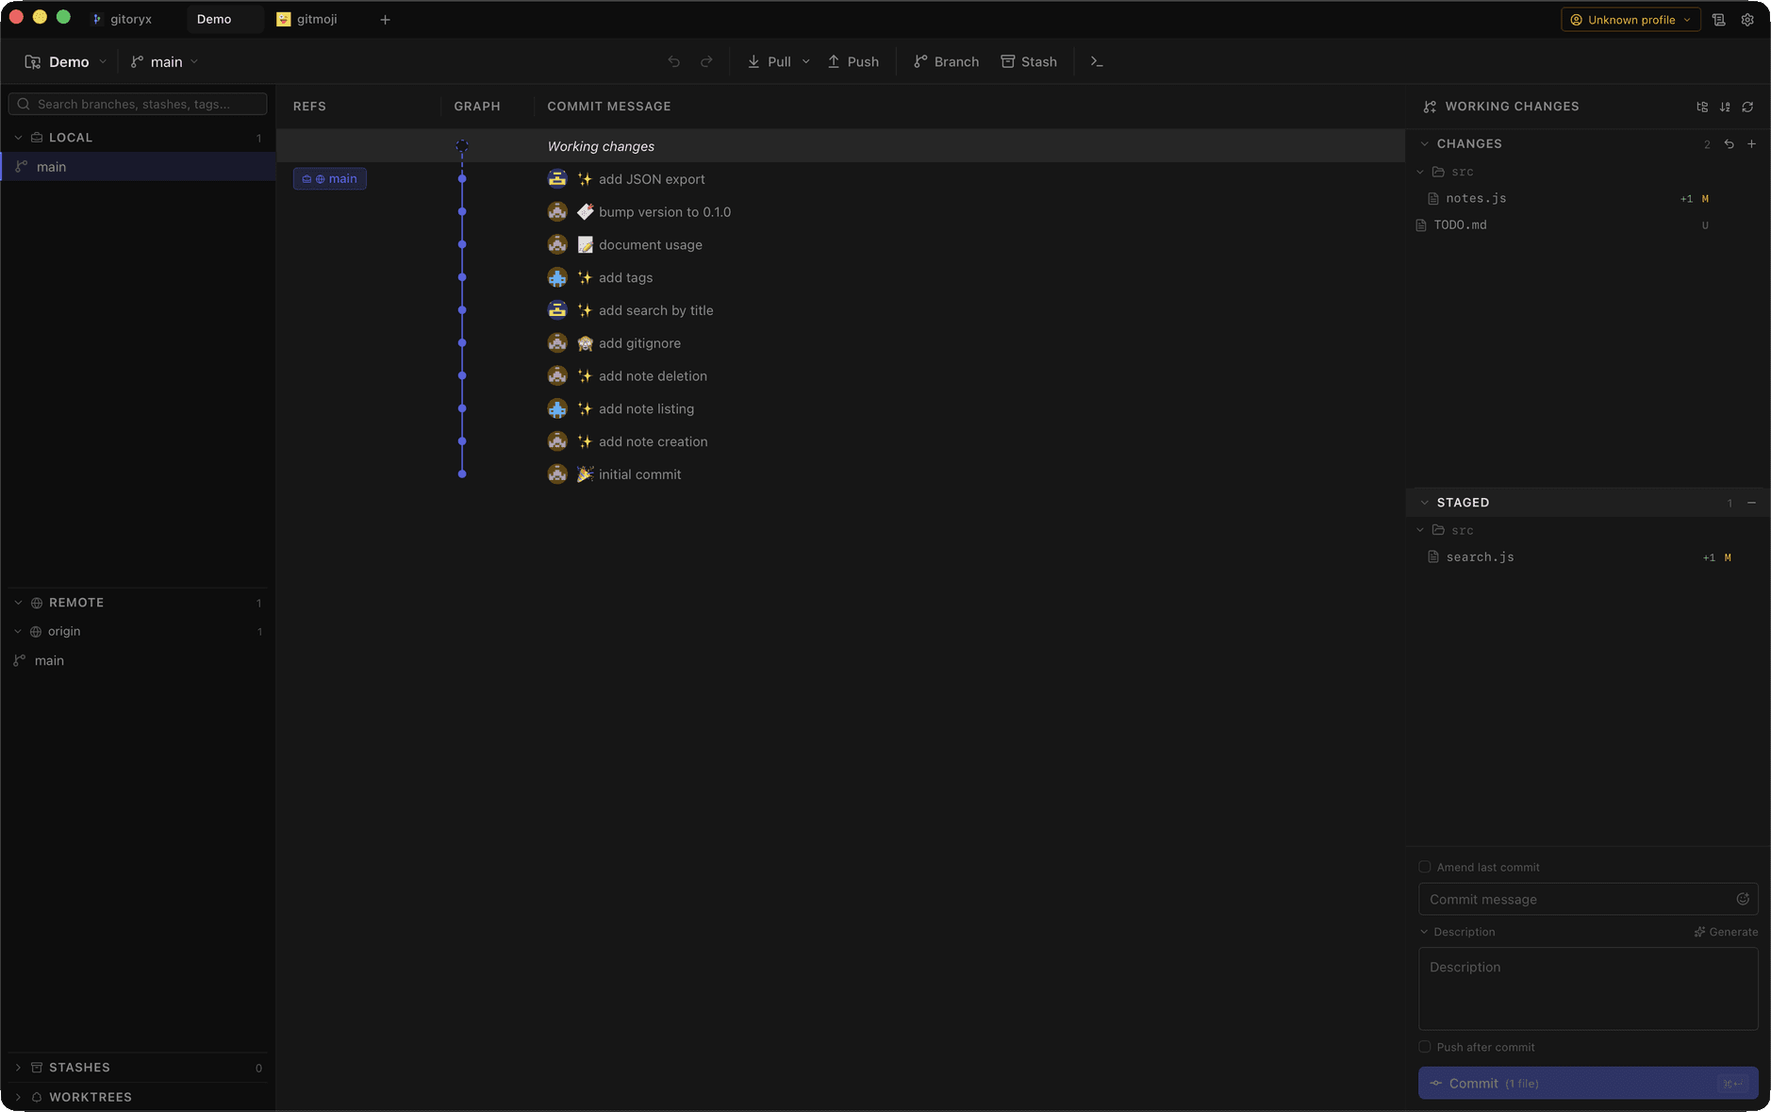The image size is (1771, 1112).
Task: Focus the branch search field
Action: click(x=138, y=104)
